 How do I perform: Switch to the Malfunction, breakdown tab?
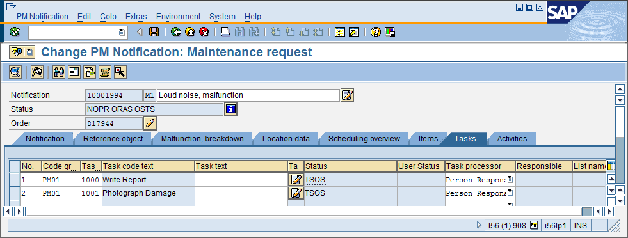202,139
